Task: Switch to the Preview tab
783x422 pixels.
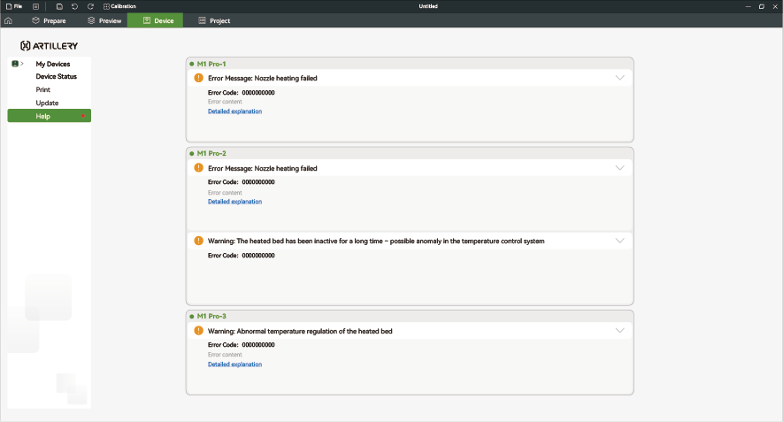Action: click(104, 20)
